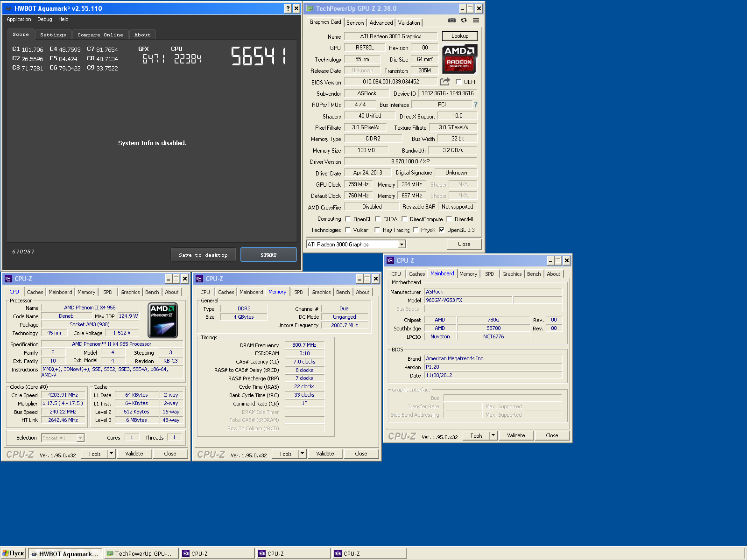Click the Aquamark help question mark button
The height and width of the screenshot is (560, 747).
click(x=288, y=8)
